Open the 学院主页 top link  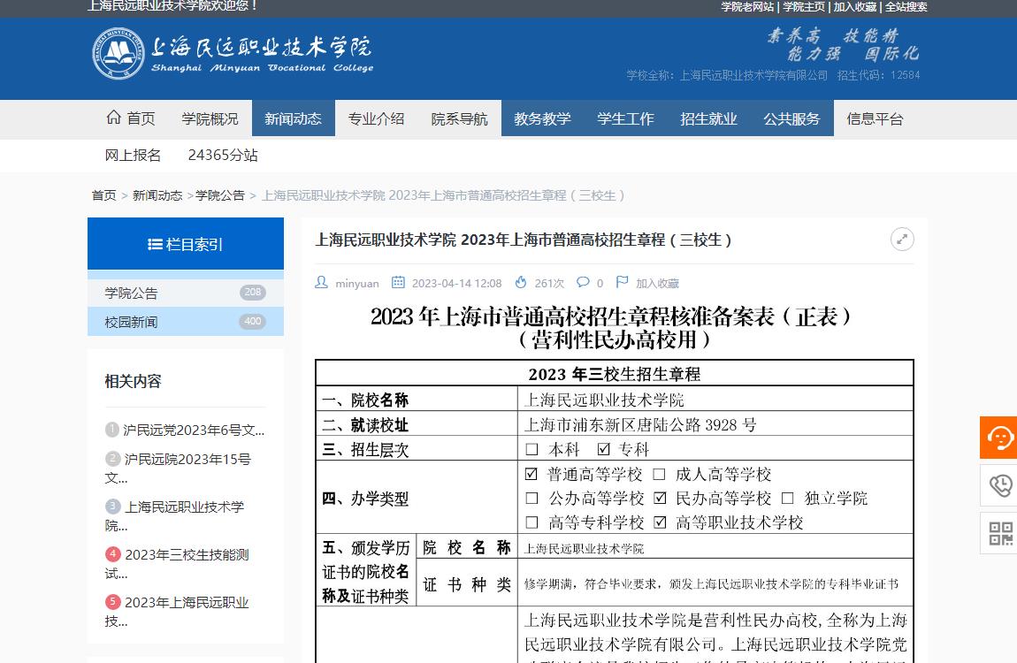[x=804, y=6]
